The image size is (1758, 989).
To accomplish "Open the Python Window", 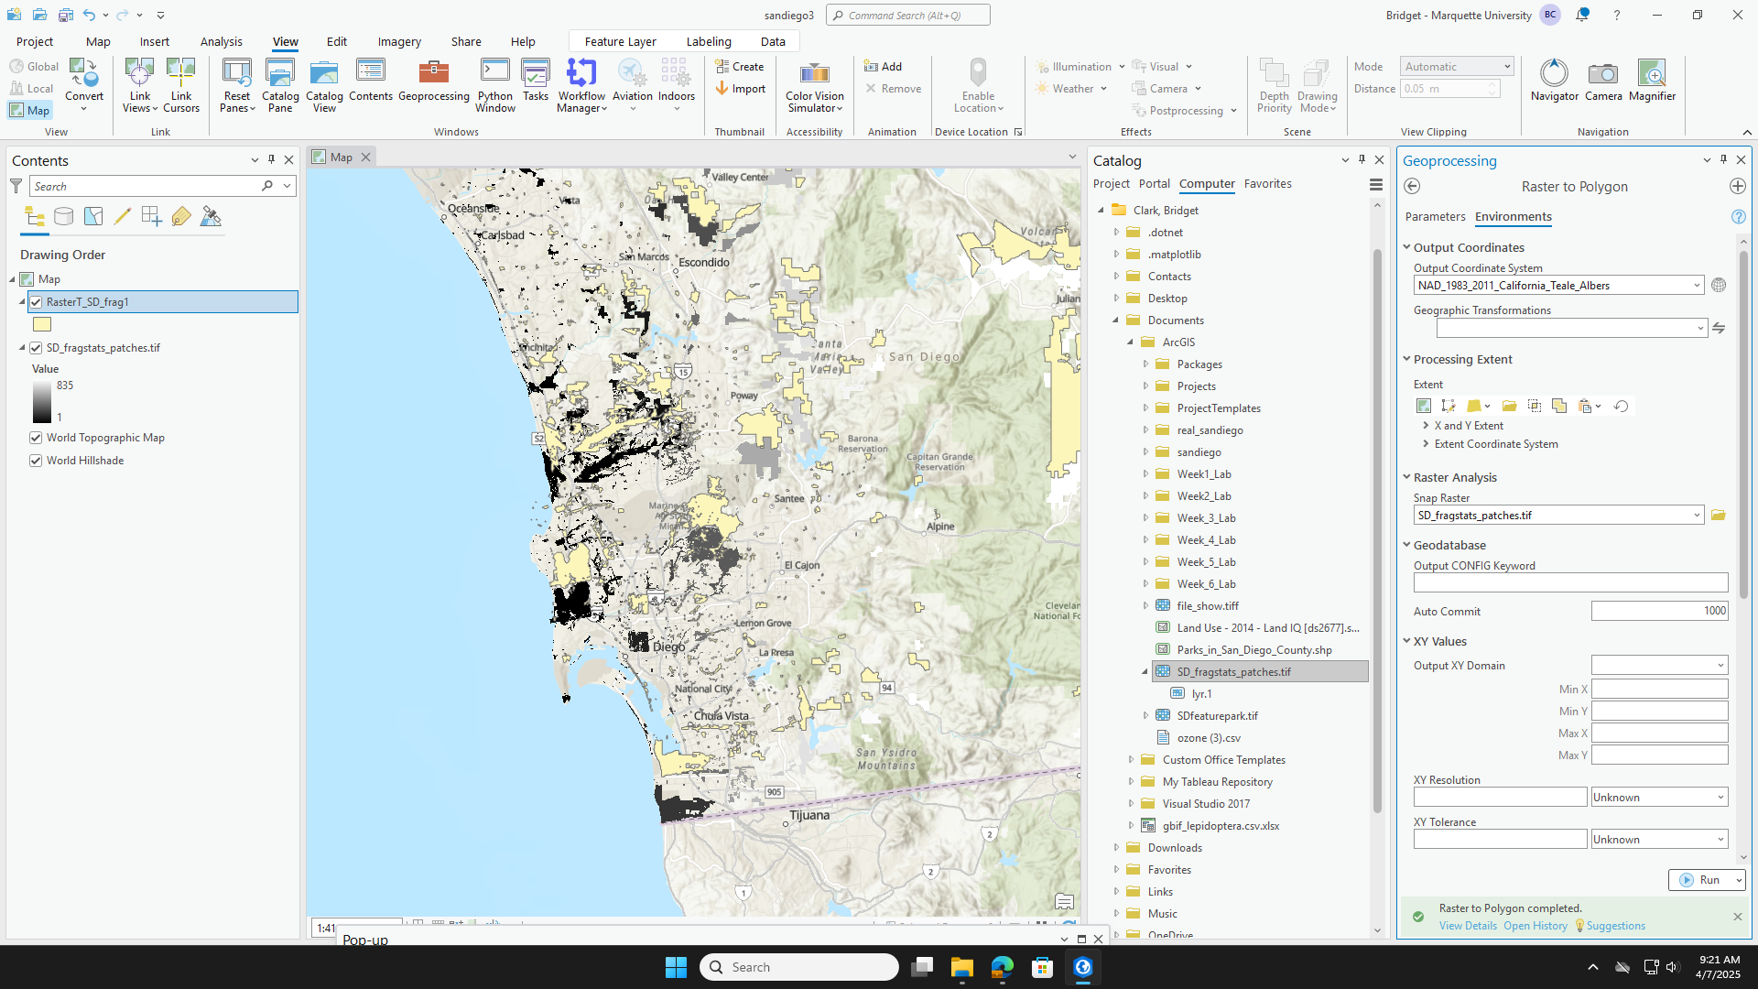I will 494,85.
